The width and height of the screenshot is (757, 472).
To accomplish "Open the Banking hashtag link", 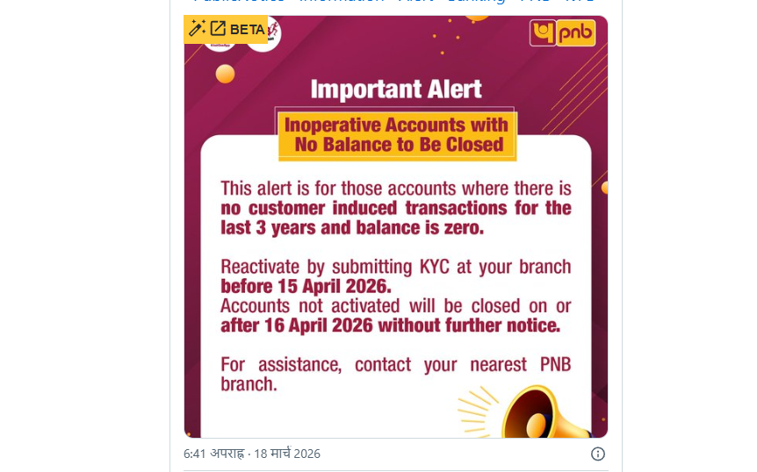I will pos(475,2).
